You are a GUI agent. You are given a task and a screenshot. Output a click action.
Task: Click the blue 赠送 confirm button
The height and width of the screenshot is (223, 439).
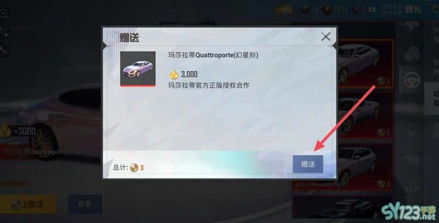(308, 164)
